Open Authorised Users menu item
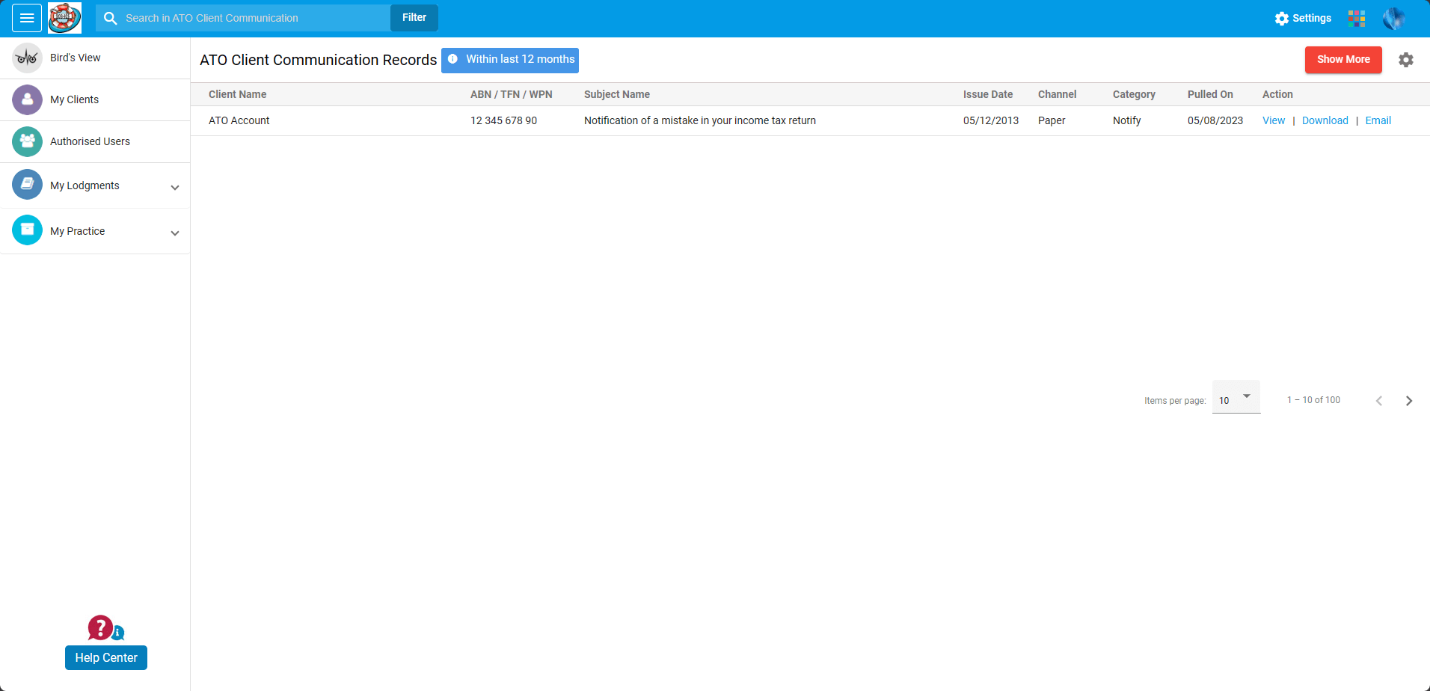1430x691 pixels. point(95,141)
